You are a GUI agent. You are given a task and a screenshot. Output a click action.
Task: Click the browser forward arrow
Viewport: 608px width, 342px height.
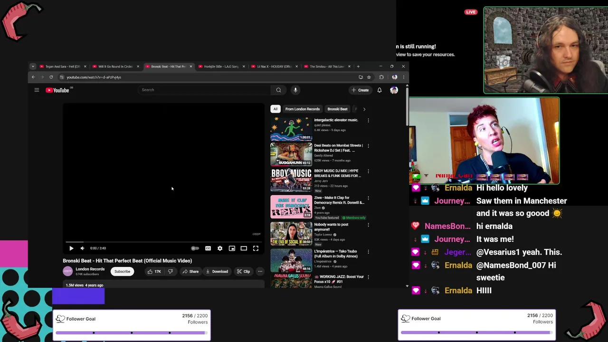tap(42, 77)
